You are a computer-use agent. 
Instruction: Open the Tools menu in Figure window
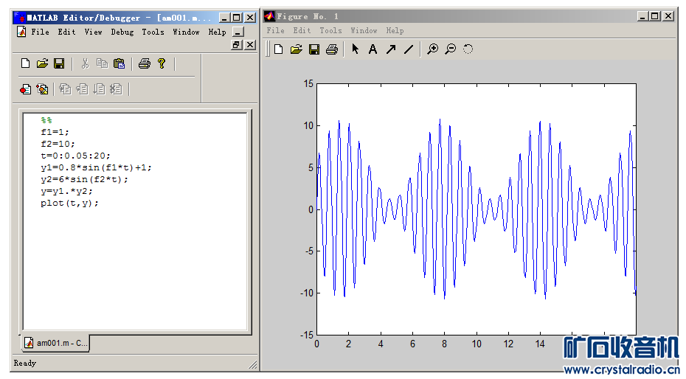(330, 30)
